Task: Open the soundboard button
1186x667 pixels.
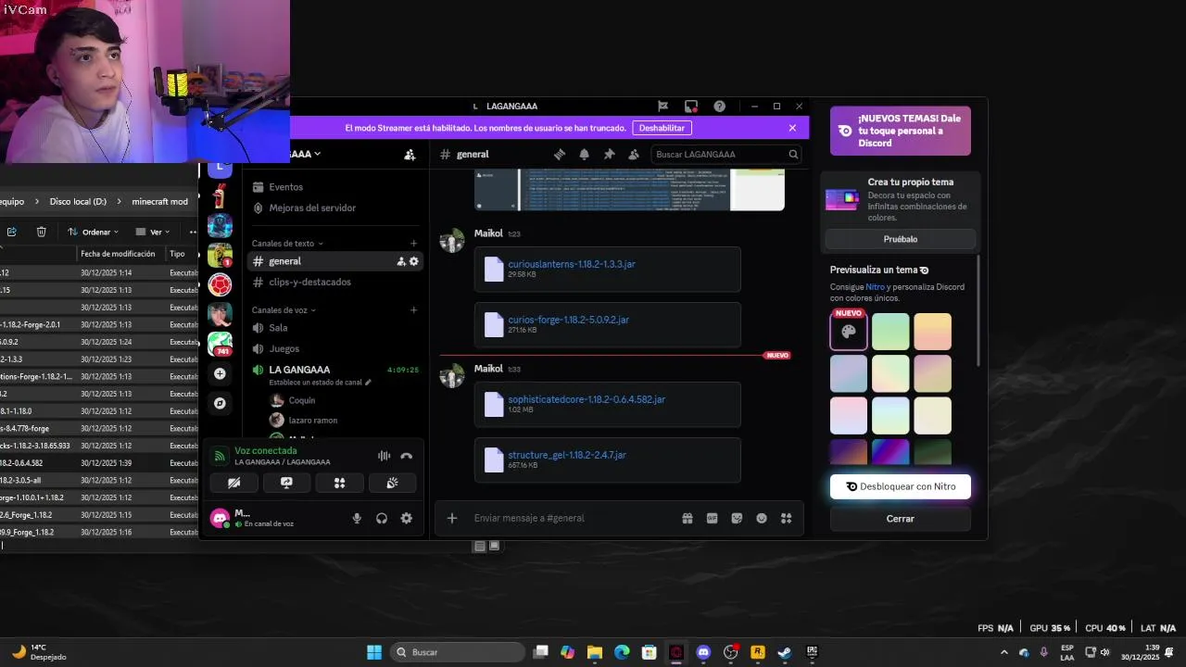Action: pos(392,483)
